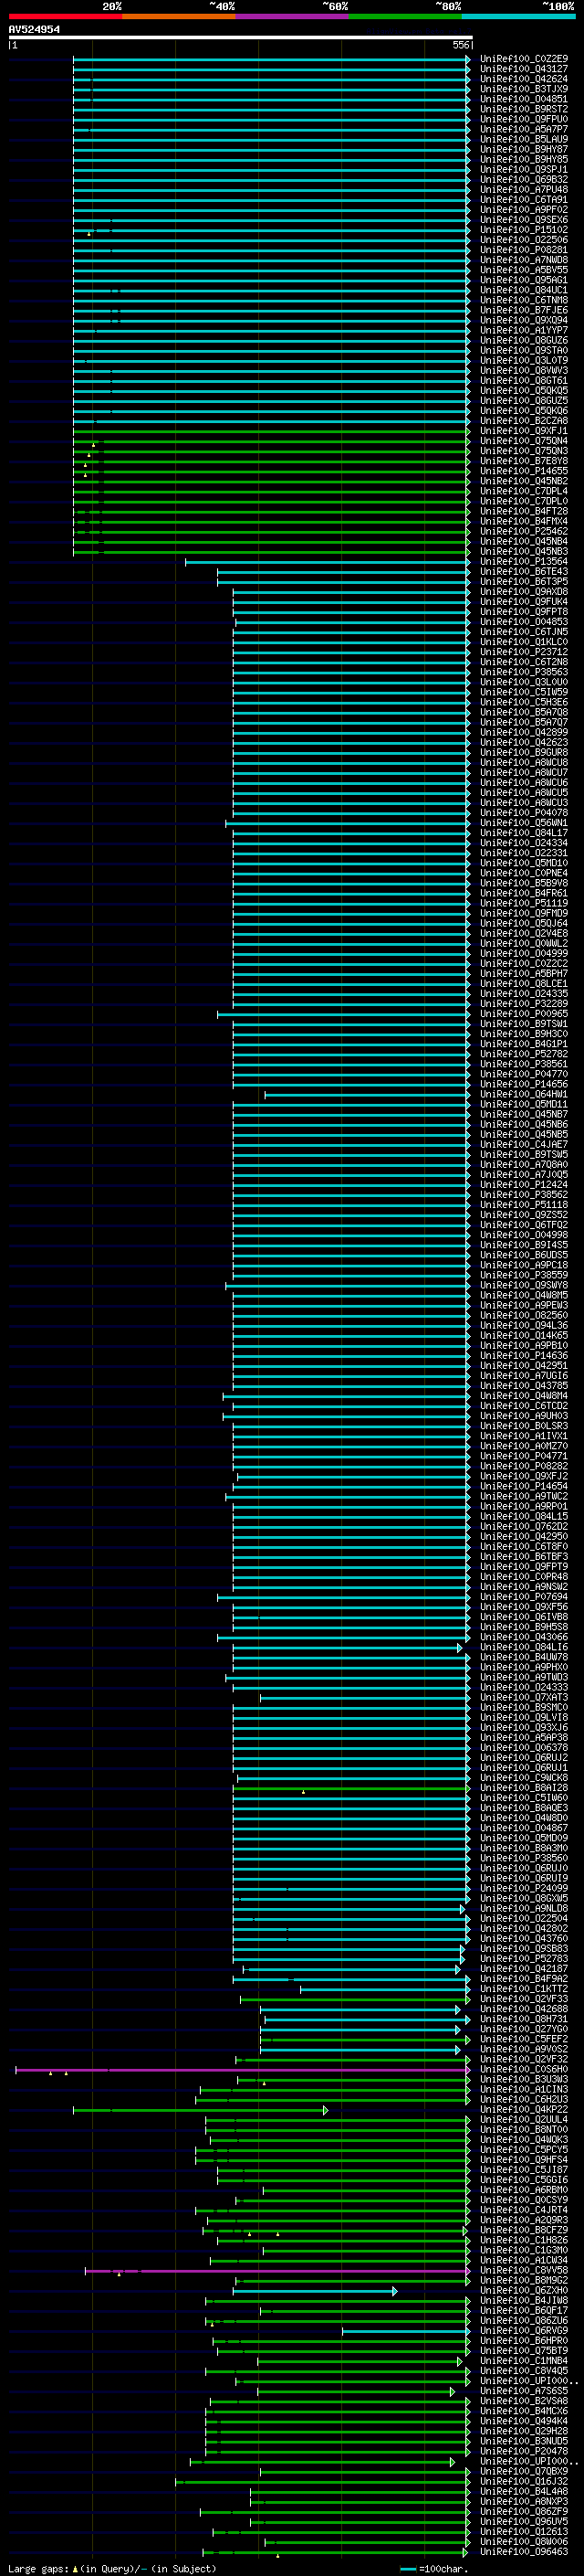Choose hit UniRef100_A5A7P7
This screenshot has width=584, height=2576.
[x=523, y=129]
